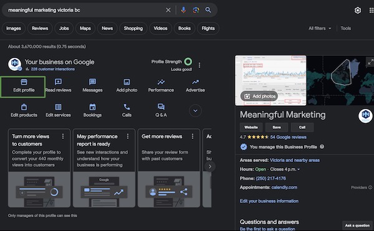Open the Turn more views to customers card
The width and height of the screenshot is (374, 231).
coord(39,168)
